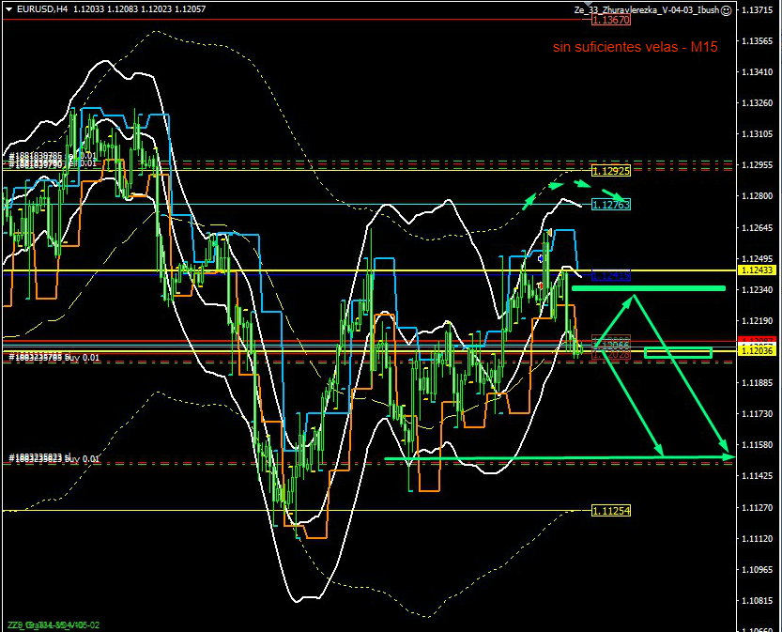Select order label #1881839785 near the top left
782x632 pixels.
(52, 156)
